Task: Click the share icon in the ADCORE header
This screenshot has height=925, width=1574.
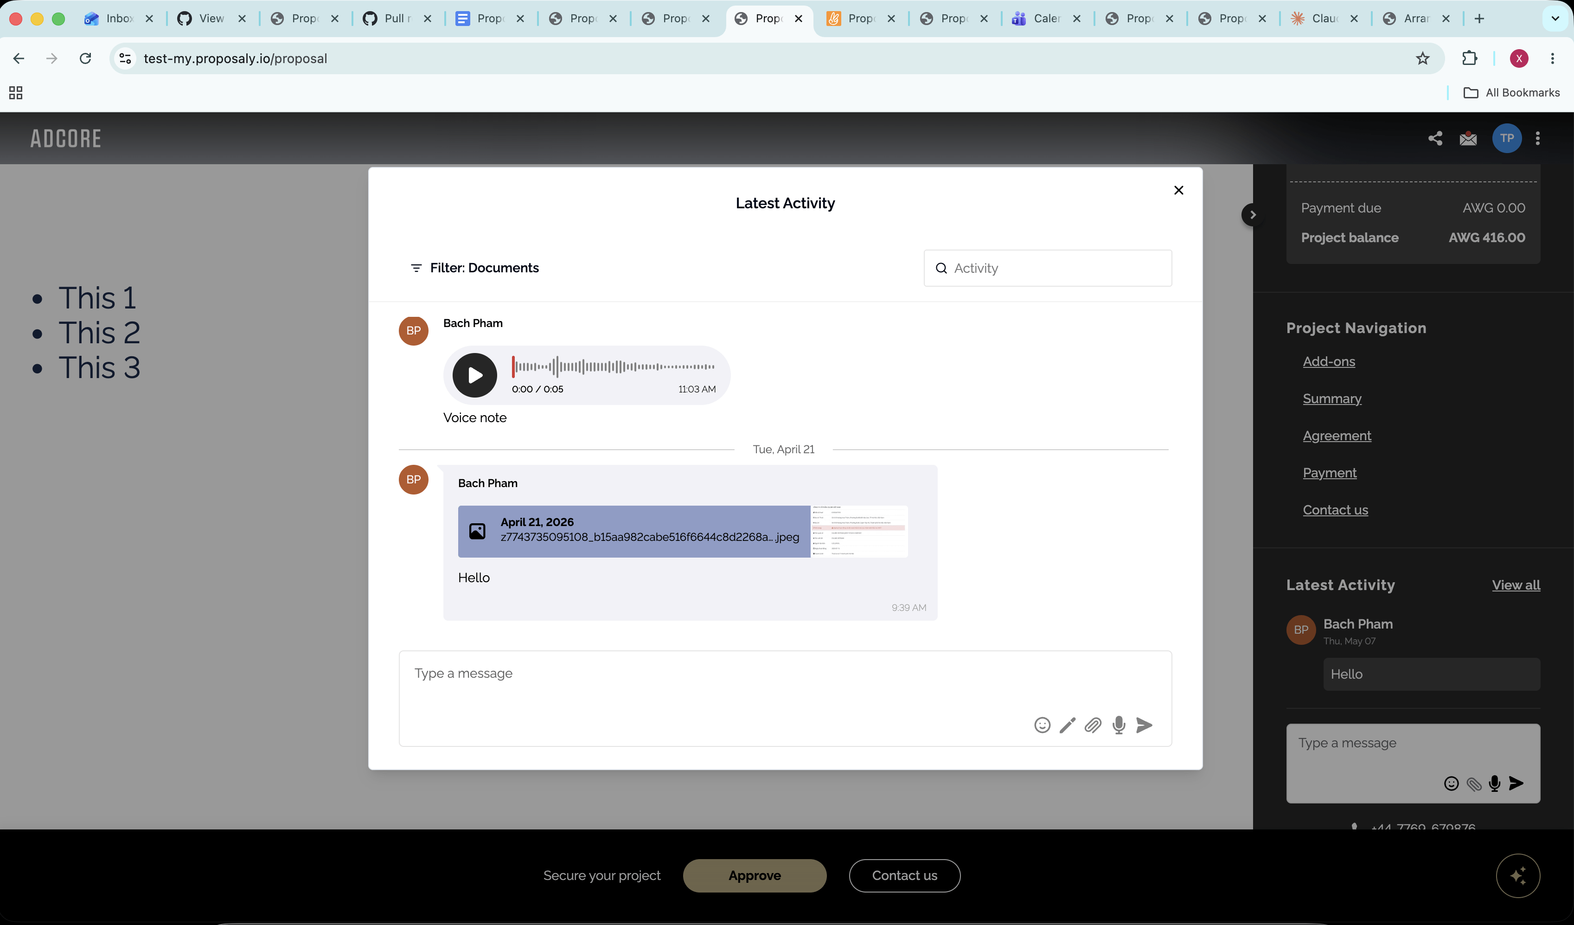Action: [x=1435, y=138]
